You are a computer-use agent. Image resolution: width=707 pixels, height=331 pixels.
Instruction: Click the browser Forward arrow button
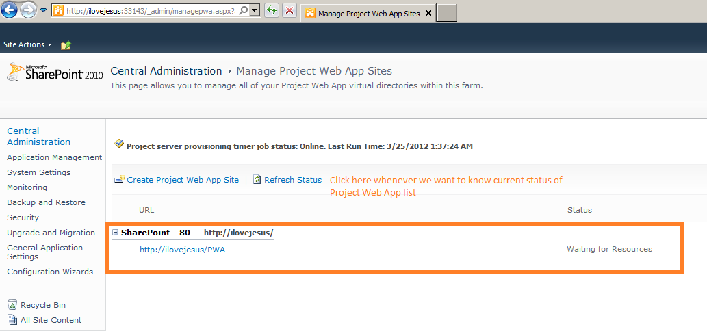click(28, 10)
